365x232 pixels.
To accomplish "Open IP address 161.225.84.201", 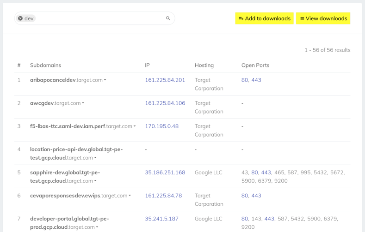I will [165, 80].
